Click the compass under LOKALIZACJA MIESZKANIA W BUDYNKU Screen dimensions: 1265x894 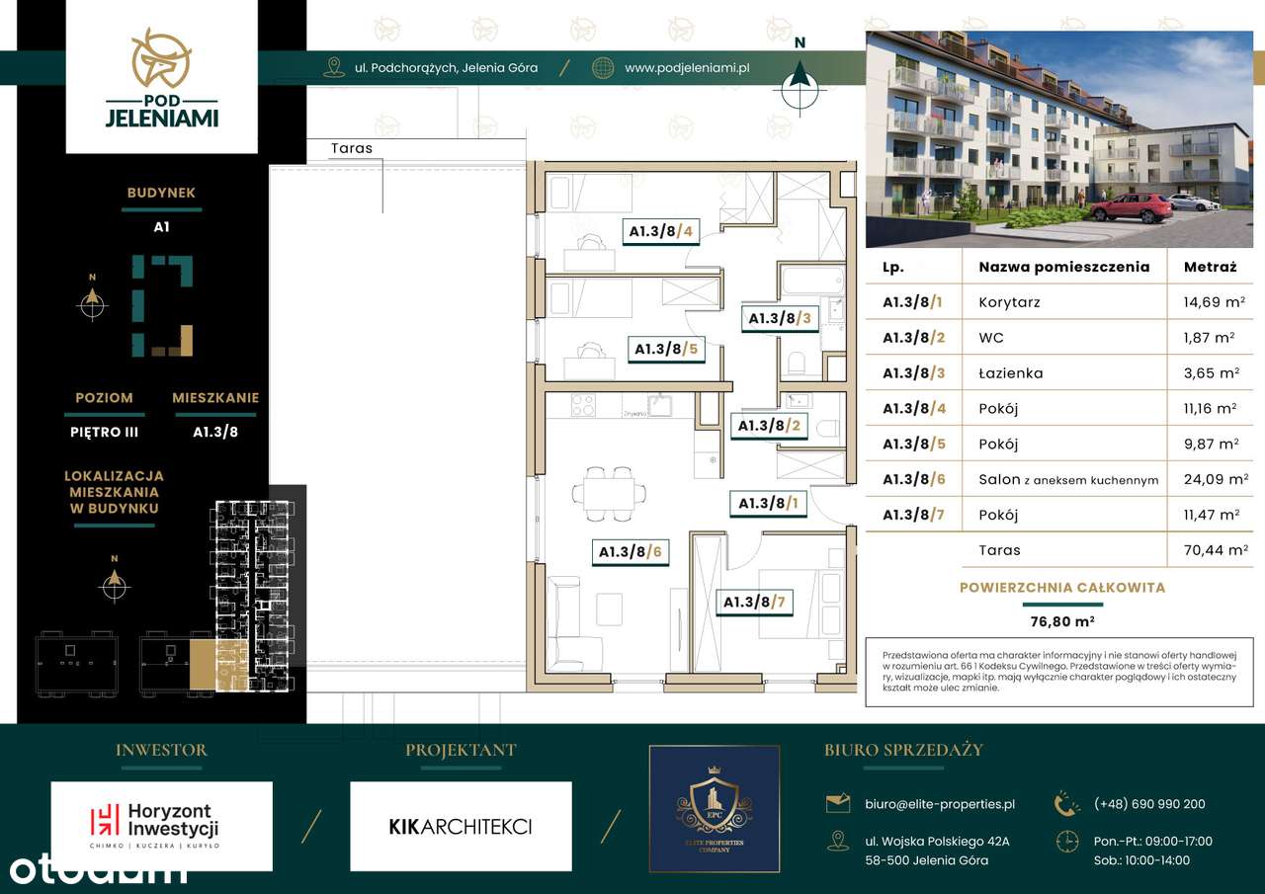115,581
